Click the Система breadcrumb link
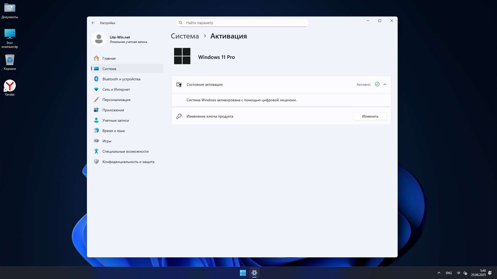The image size is (497, 279). tap(185, 36)
